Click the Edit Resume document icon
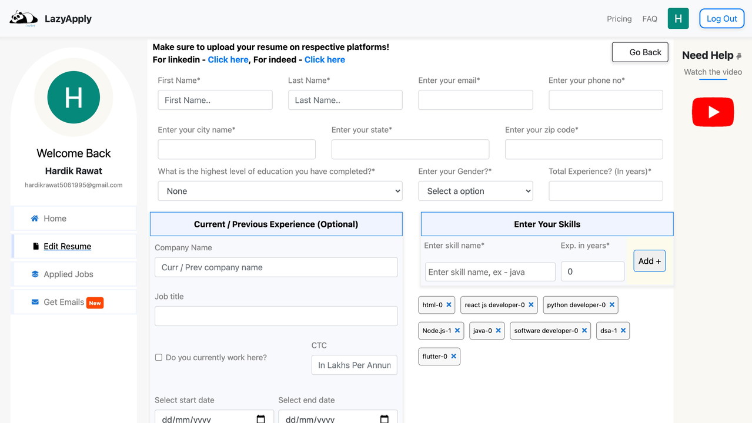Screen dimensions: 752x423 pyautogui.click(x=36, y=246)
